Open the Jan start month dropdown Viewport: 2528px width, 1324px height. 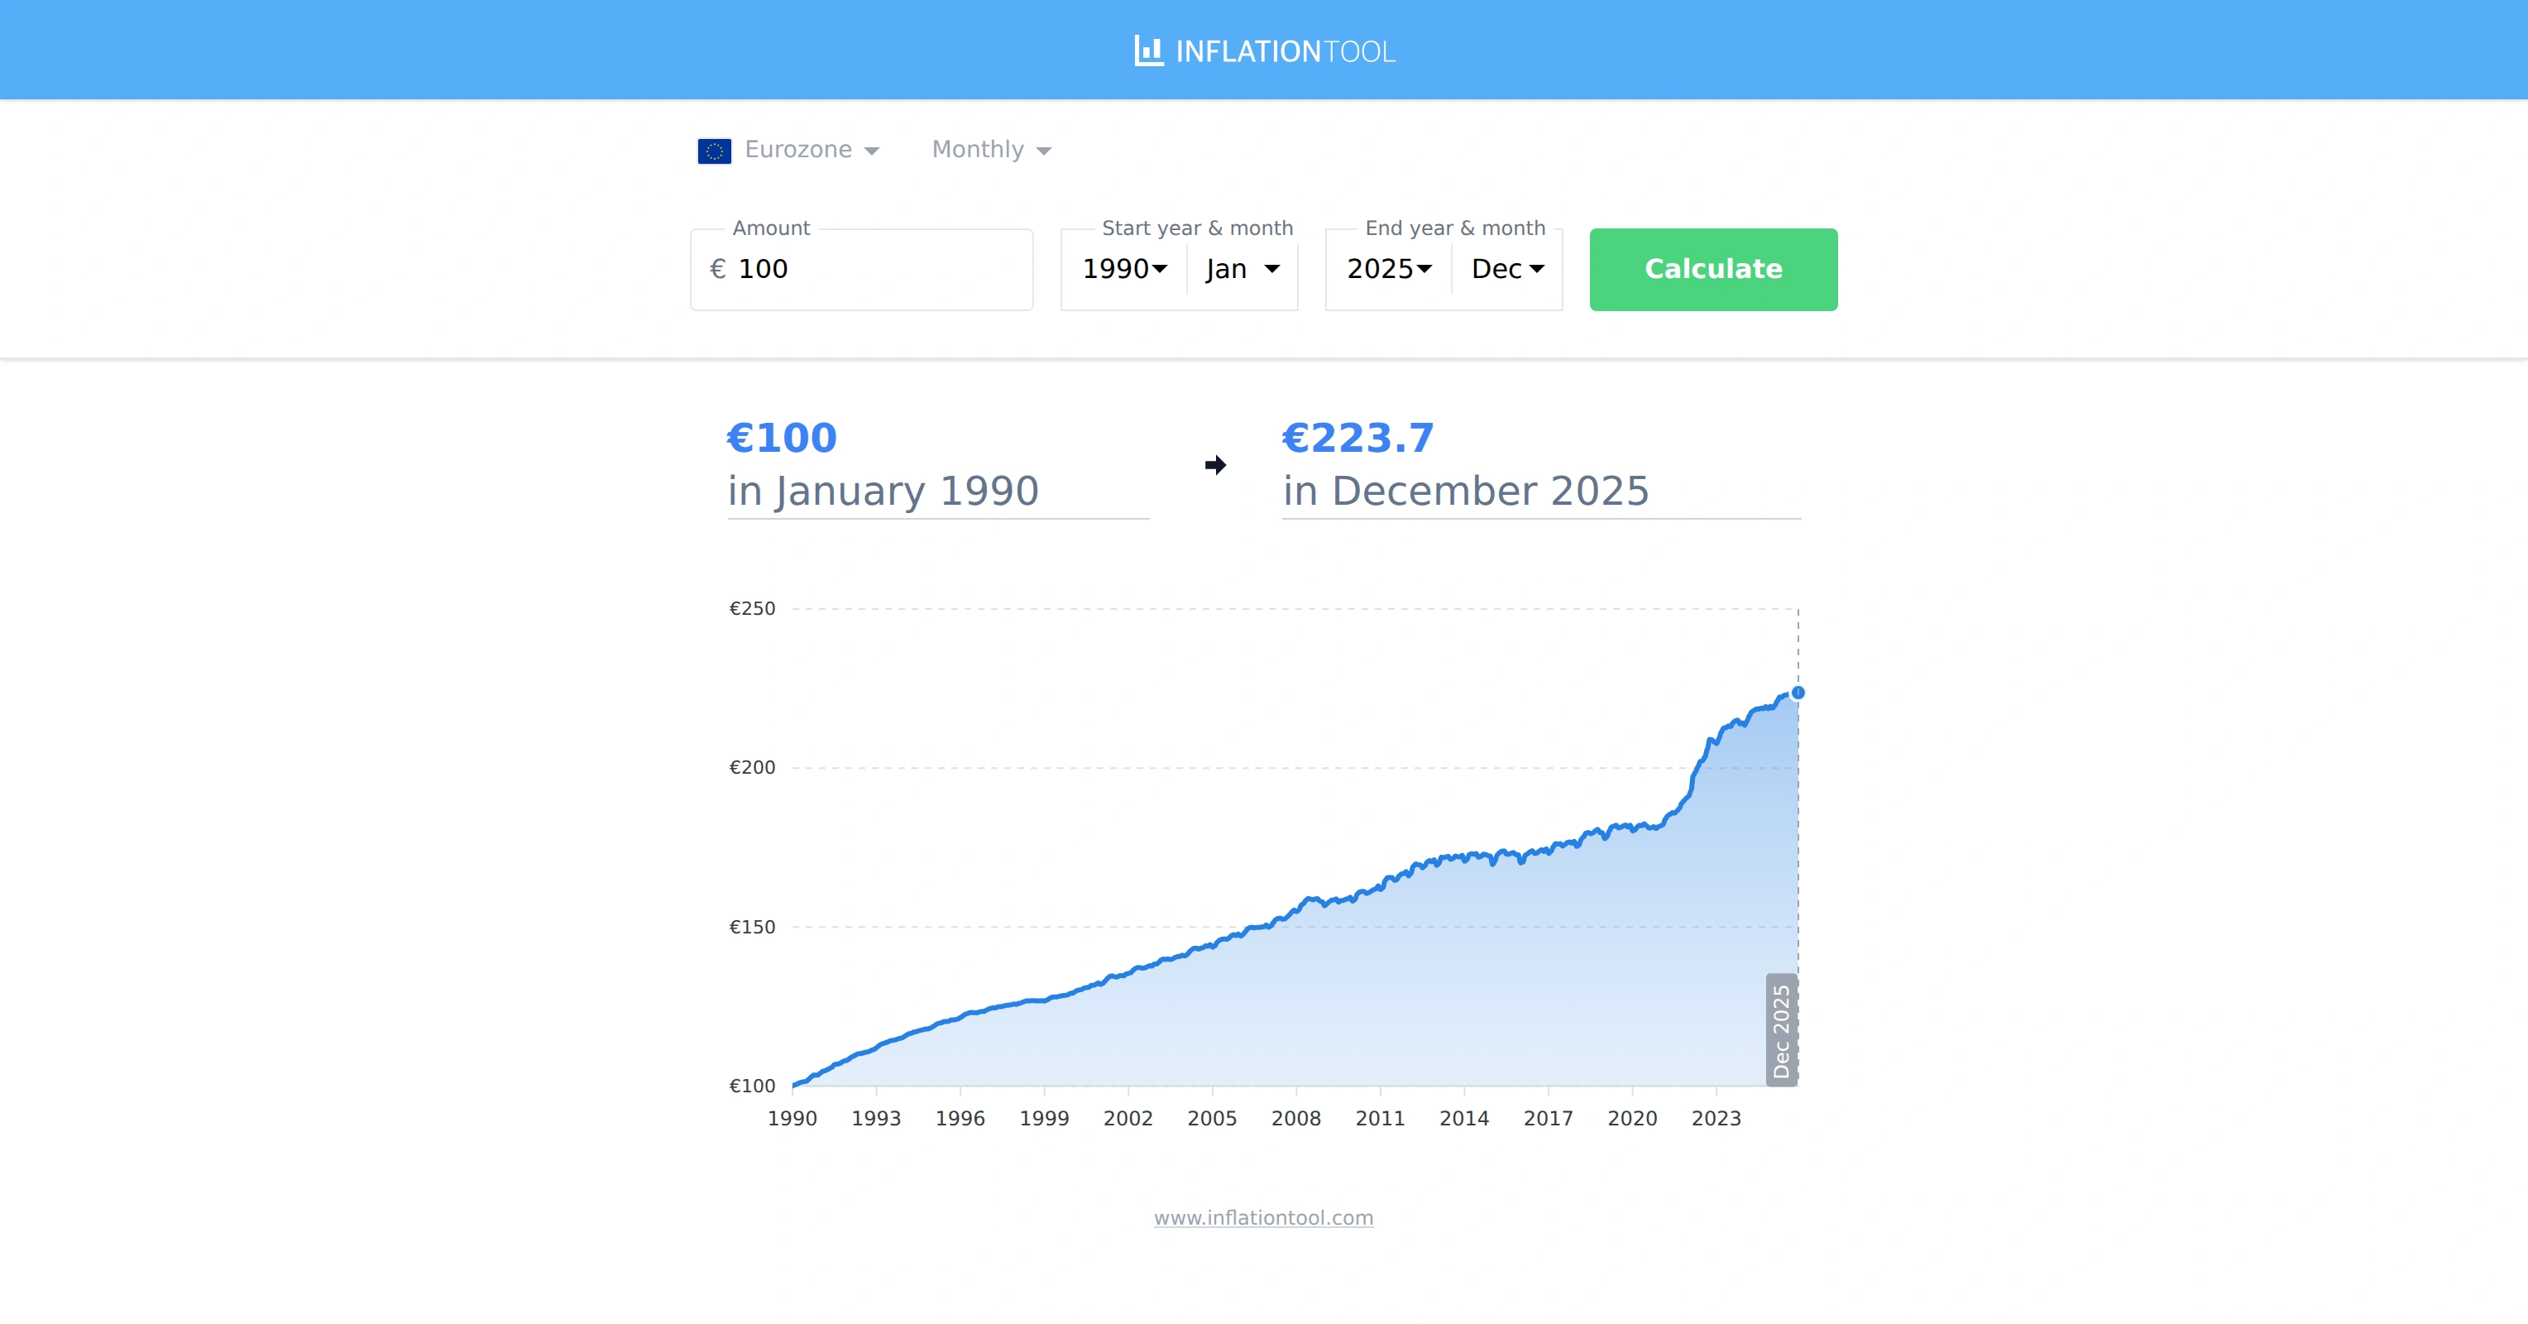pyautogui.click(x=1241, y=268)
